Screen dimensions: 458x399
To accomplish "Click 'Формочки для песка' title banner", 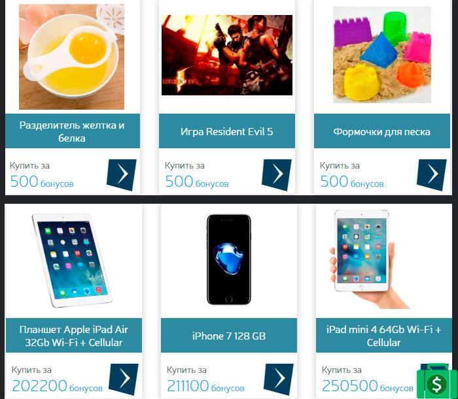I will pos(382,131).
